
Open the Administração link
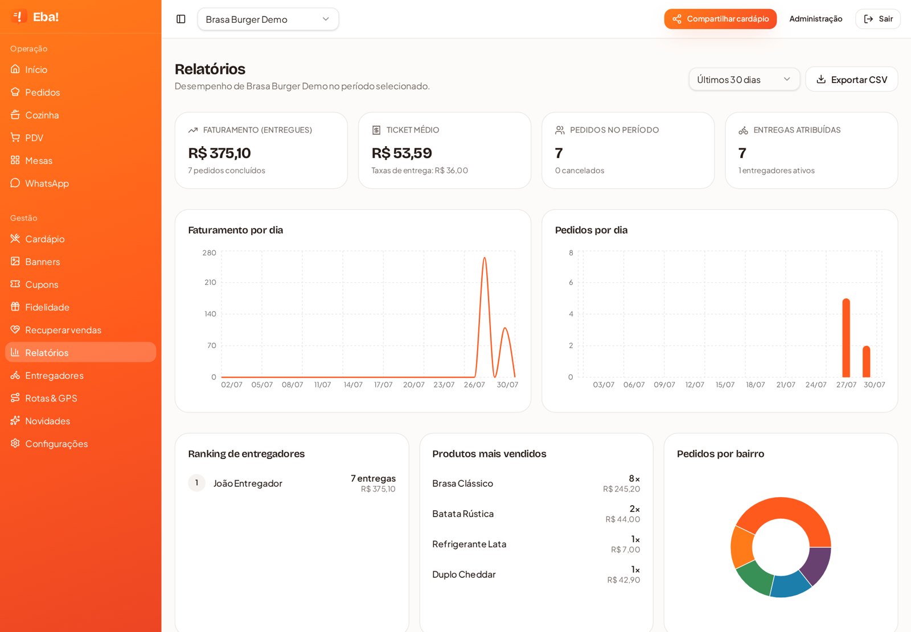[x=815, y=19]
